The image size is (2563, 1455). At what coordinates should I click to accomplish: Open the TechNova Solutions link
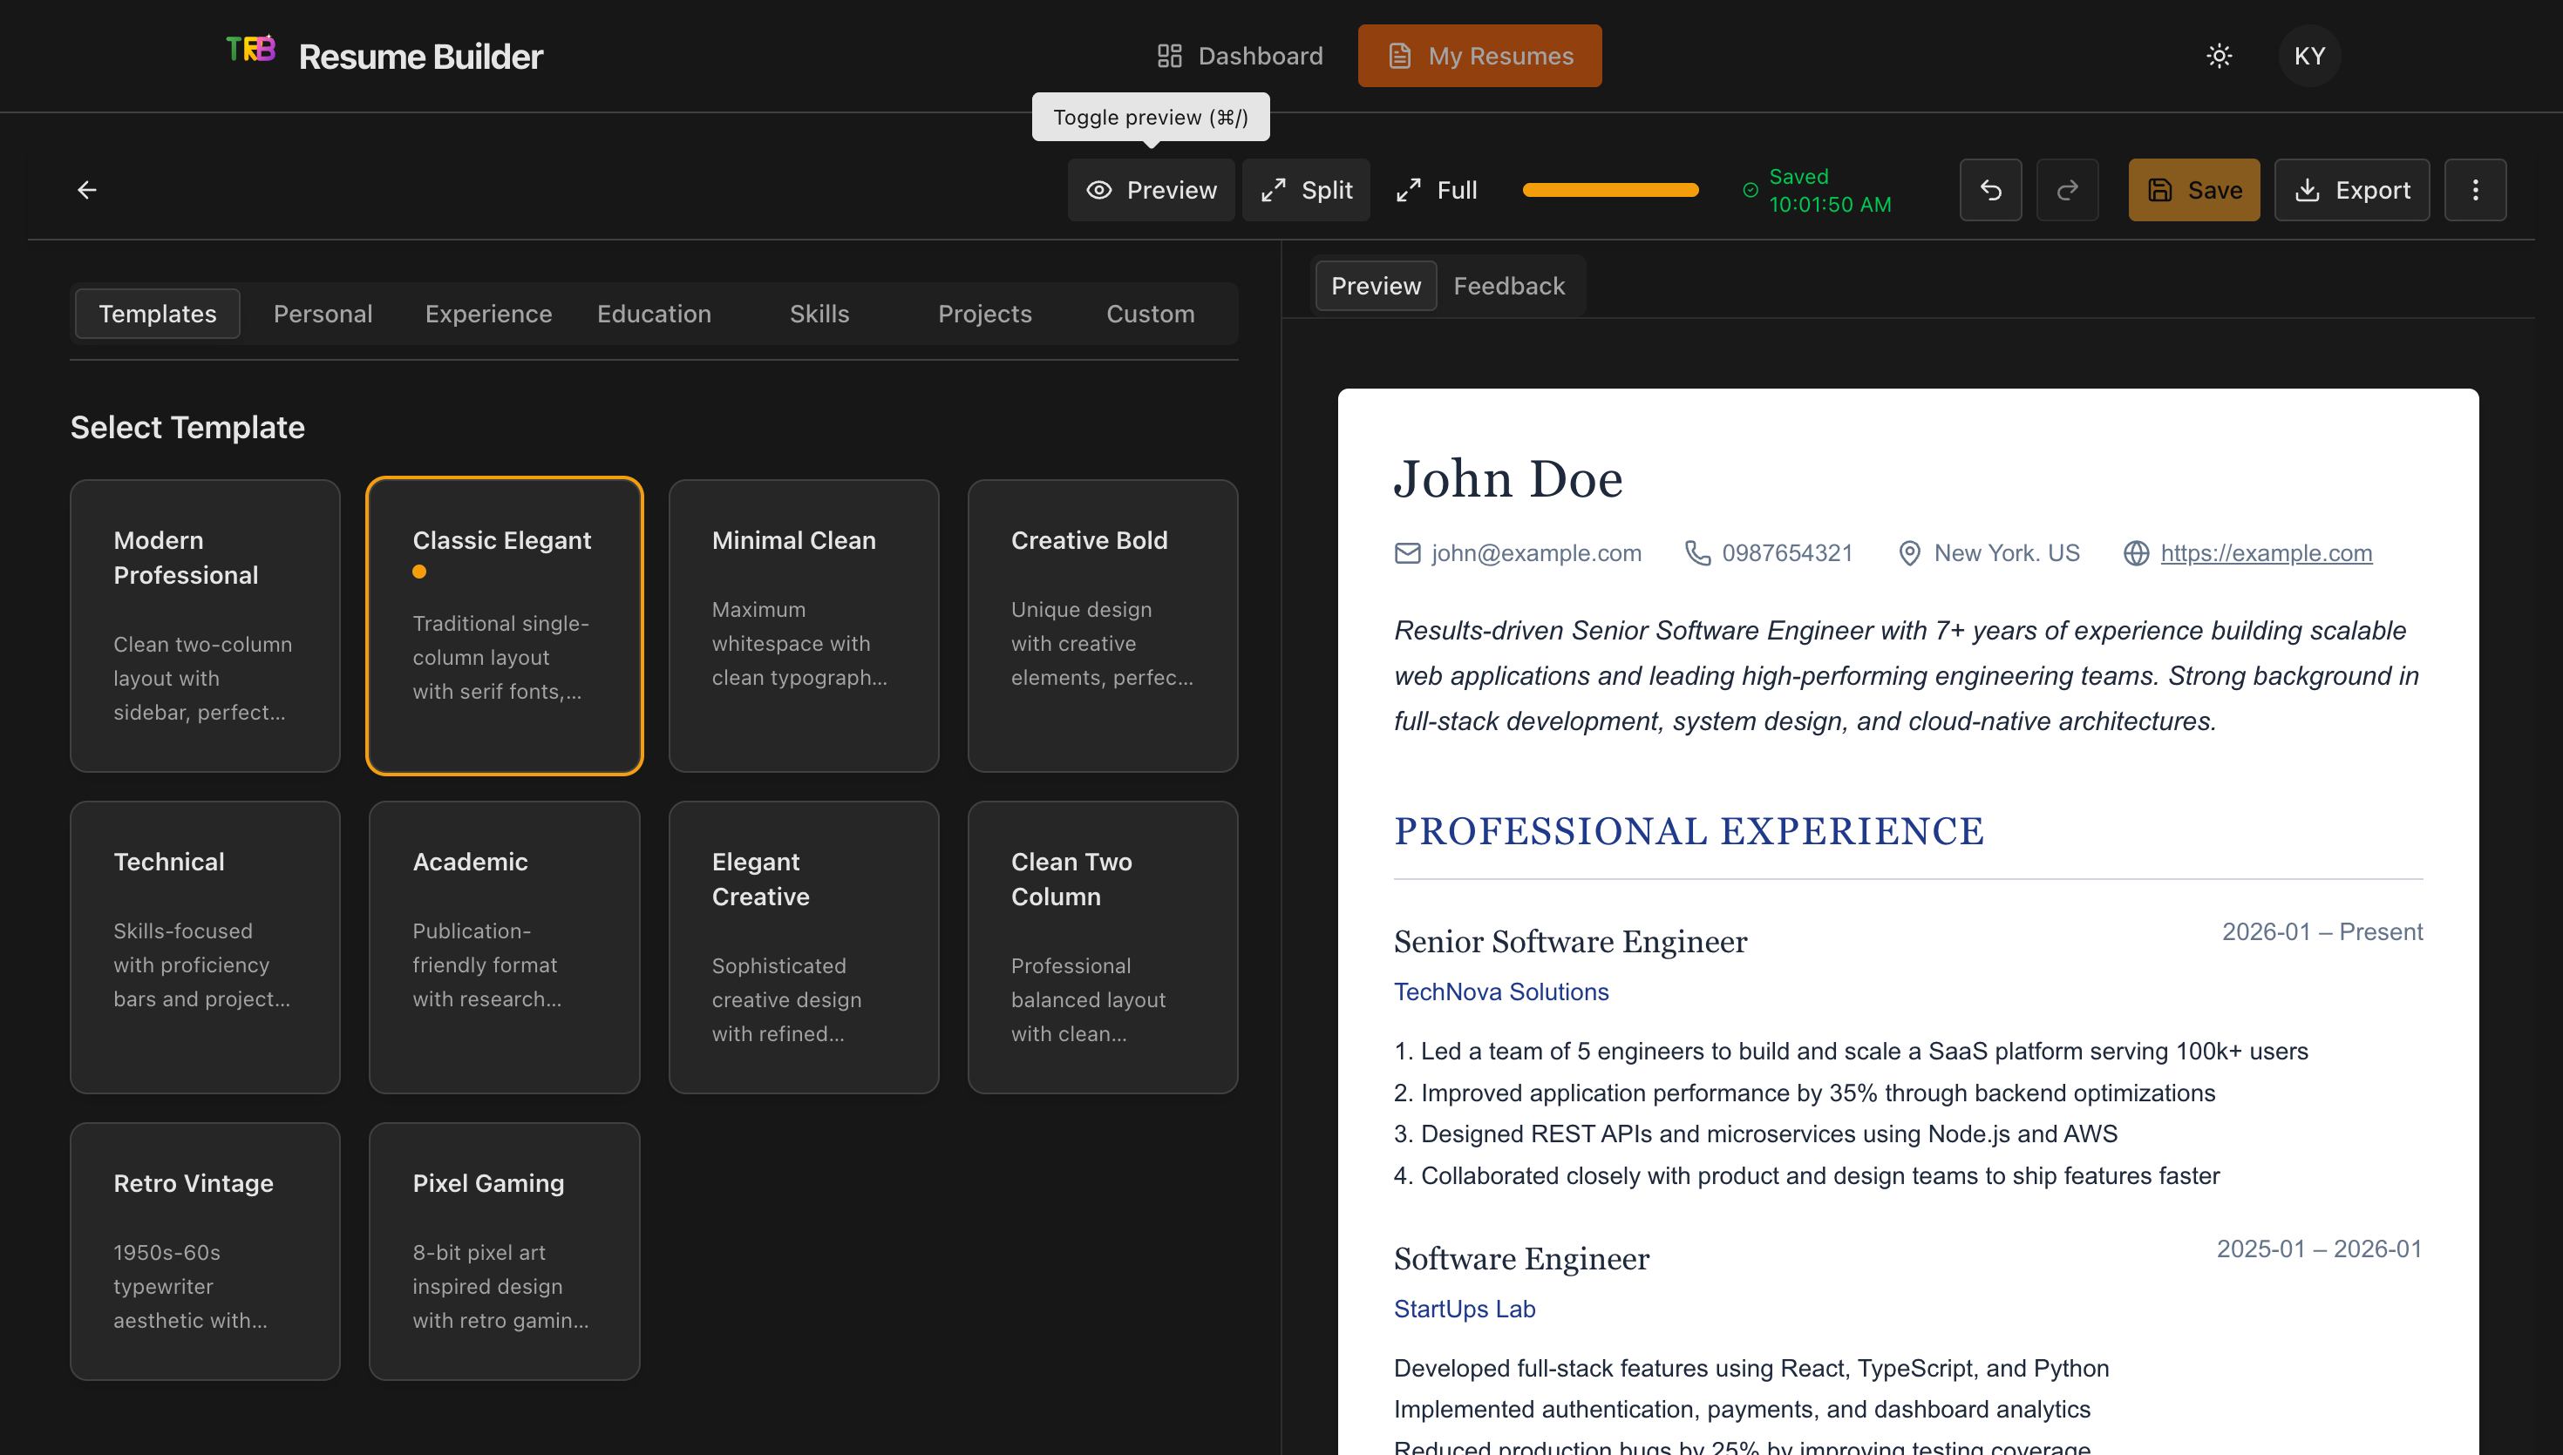tap(1500, 991)
